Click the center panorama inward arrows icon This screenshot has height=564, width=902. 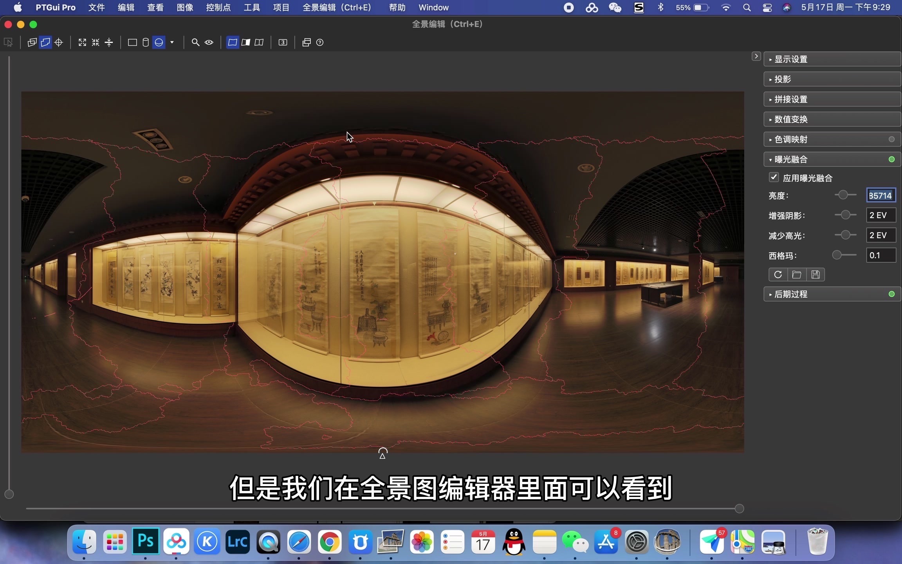(96, 42)
